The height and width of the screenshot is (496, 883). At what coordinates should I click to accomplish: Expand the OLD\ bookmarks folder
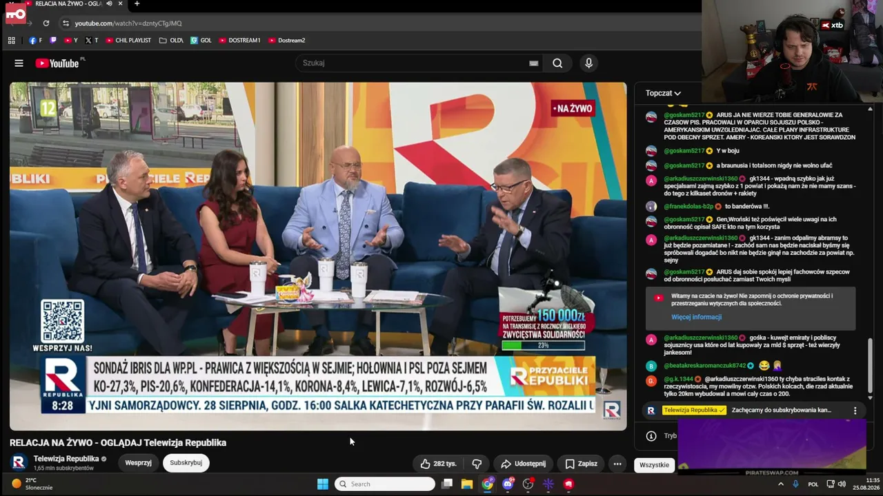(171, 41)
